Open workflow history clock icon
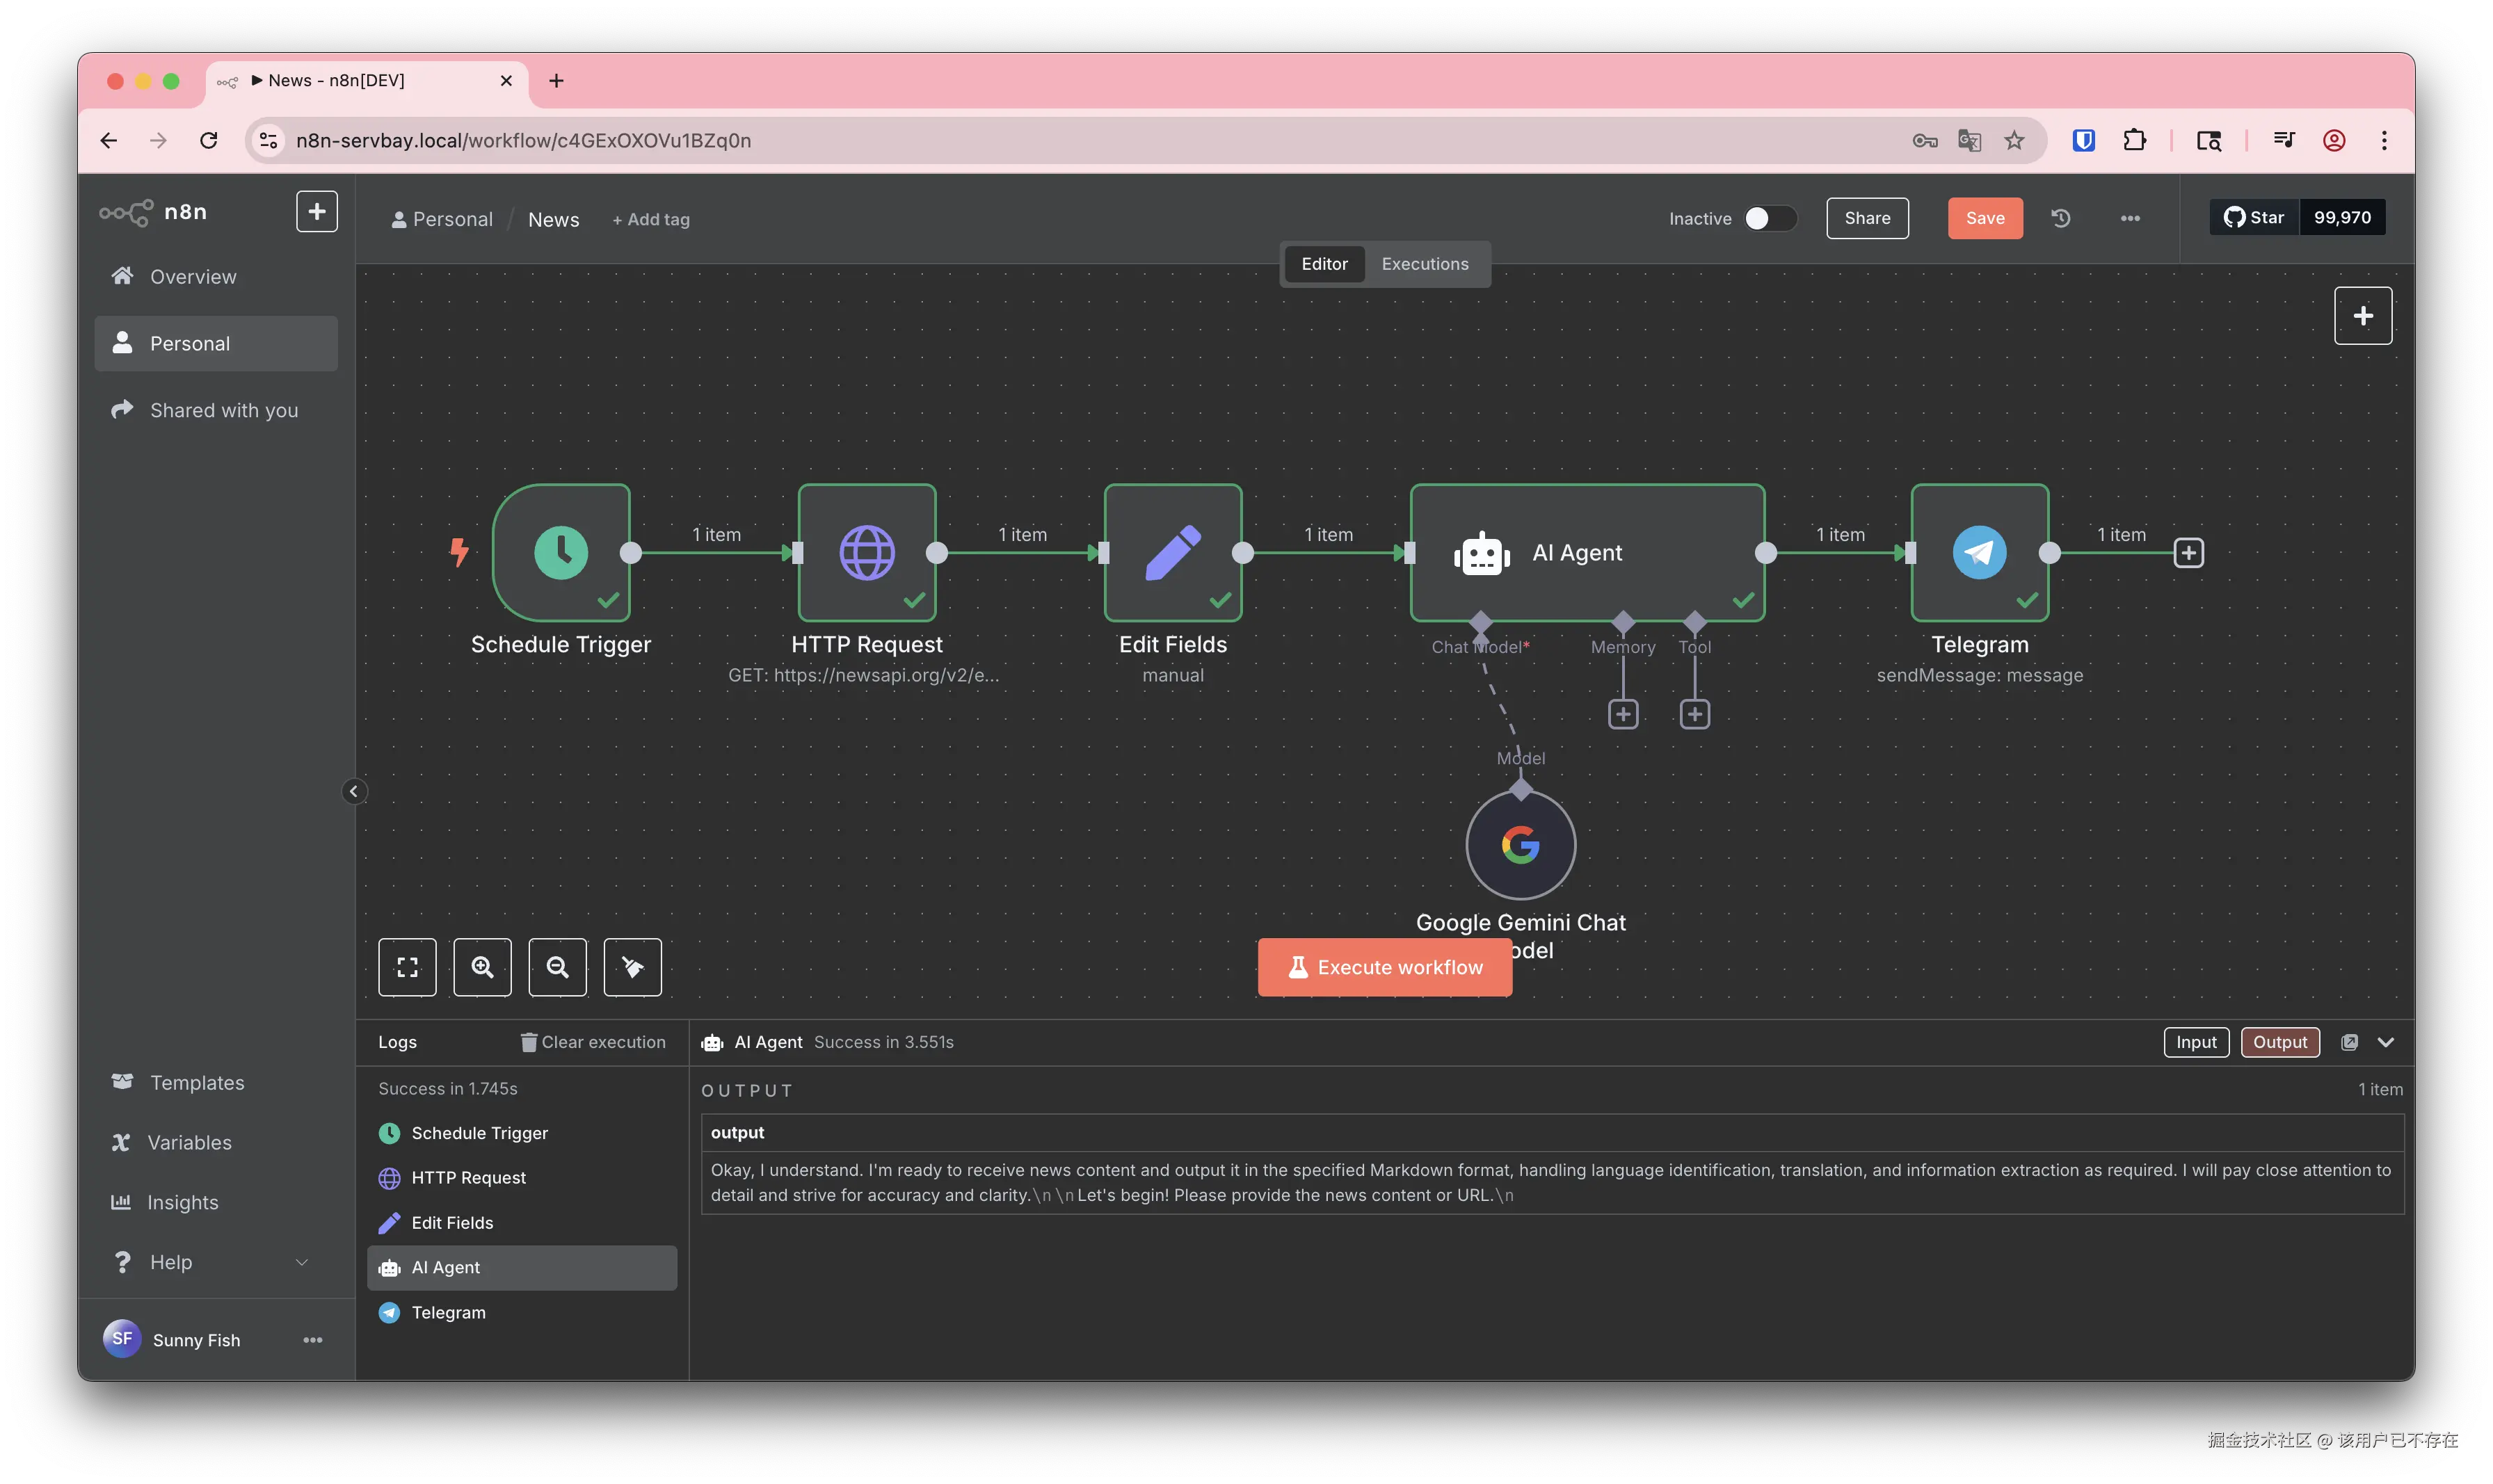Viewport: 2493px width, 1484px height. click(2060, 218)
